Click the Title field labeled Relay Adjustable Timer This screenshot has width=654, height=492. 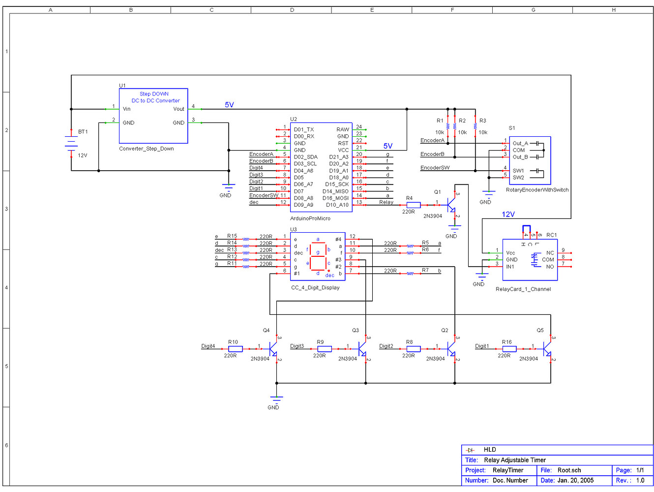click(514, 460)
